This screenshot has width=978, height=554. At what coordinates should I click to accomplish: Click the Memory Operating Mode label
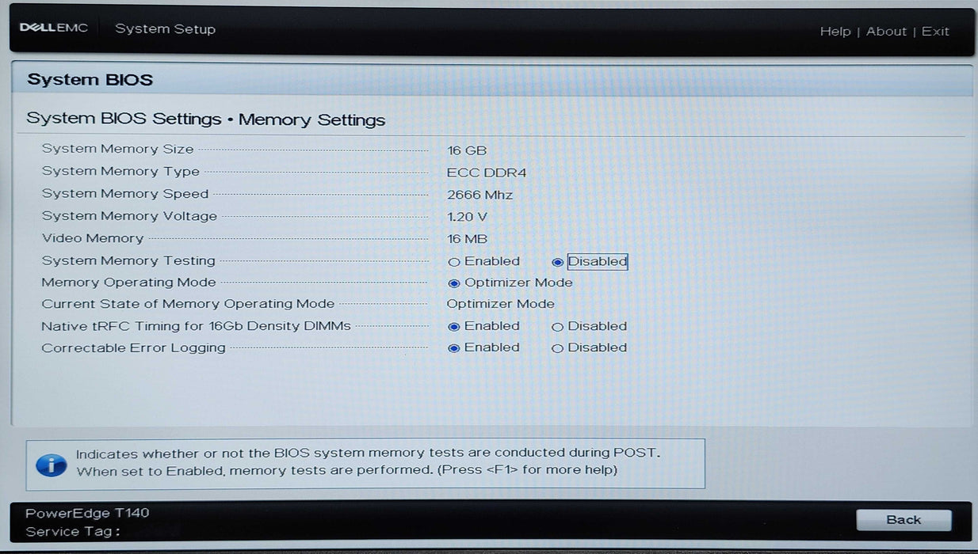128,283
